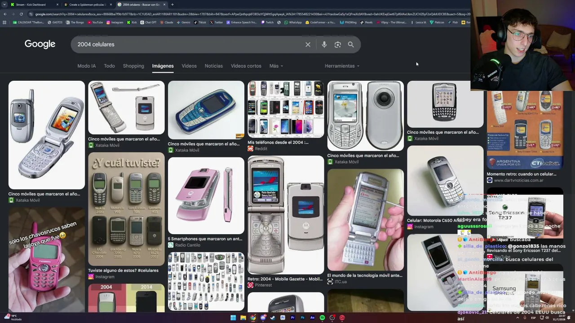Open the Pinterest source link

tap(260, 285)
